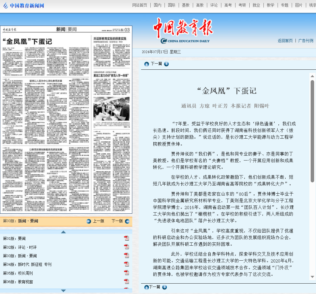Open 图片 section in top navigation
This screenshot has height=294, width=316.
pyautogui.click(x=299, y=5)
